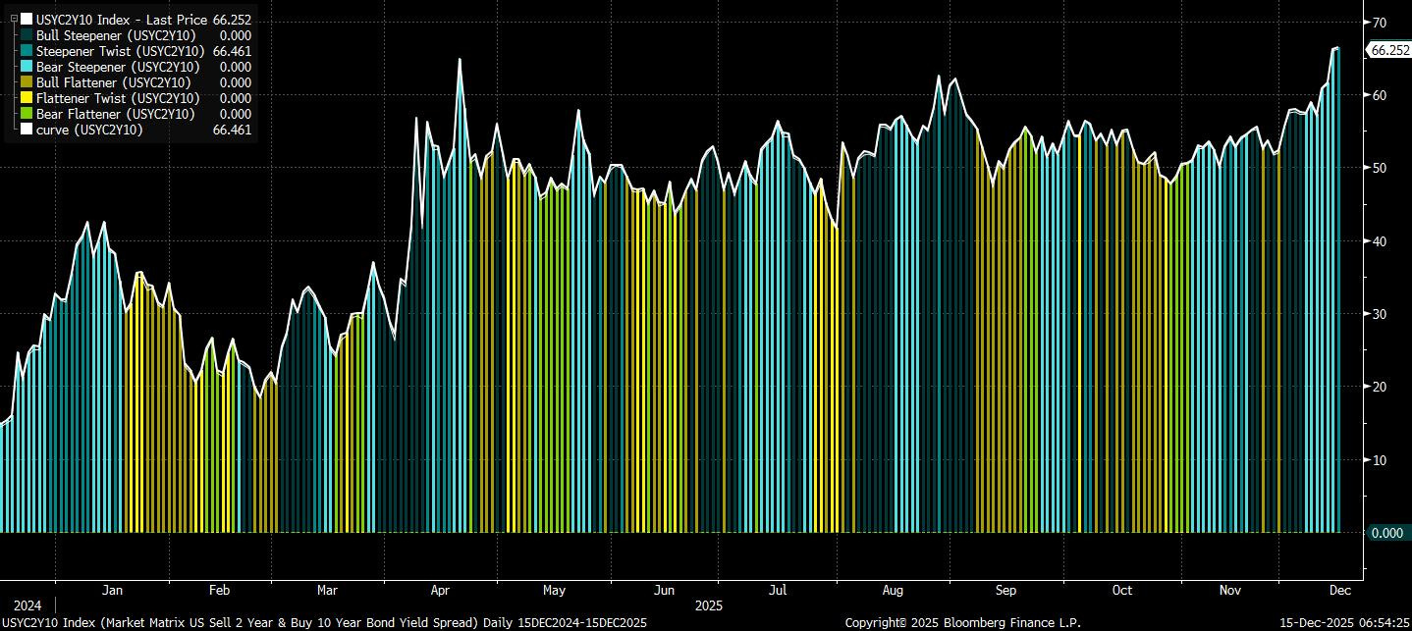Click the USYC2Y10 Index description in the footer
This screenshot has width=1412, height=631.
click(325, 623)
